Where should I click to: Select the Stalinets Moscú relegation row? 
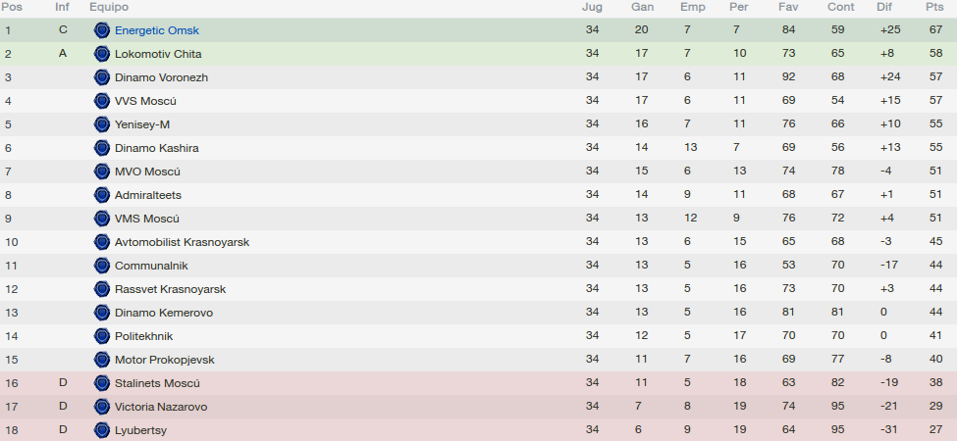pos(479,383)
